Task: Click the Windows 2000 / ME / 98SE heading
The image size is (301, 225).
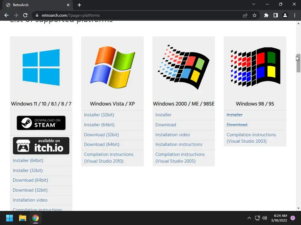Action: click(183, 104)
